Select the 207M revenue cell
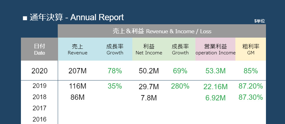285x124 pixels. [77, 71]
